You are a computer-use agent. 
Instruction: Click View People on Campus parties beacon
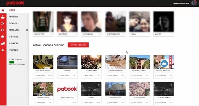(x=88, y=76)
